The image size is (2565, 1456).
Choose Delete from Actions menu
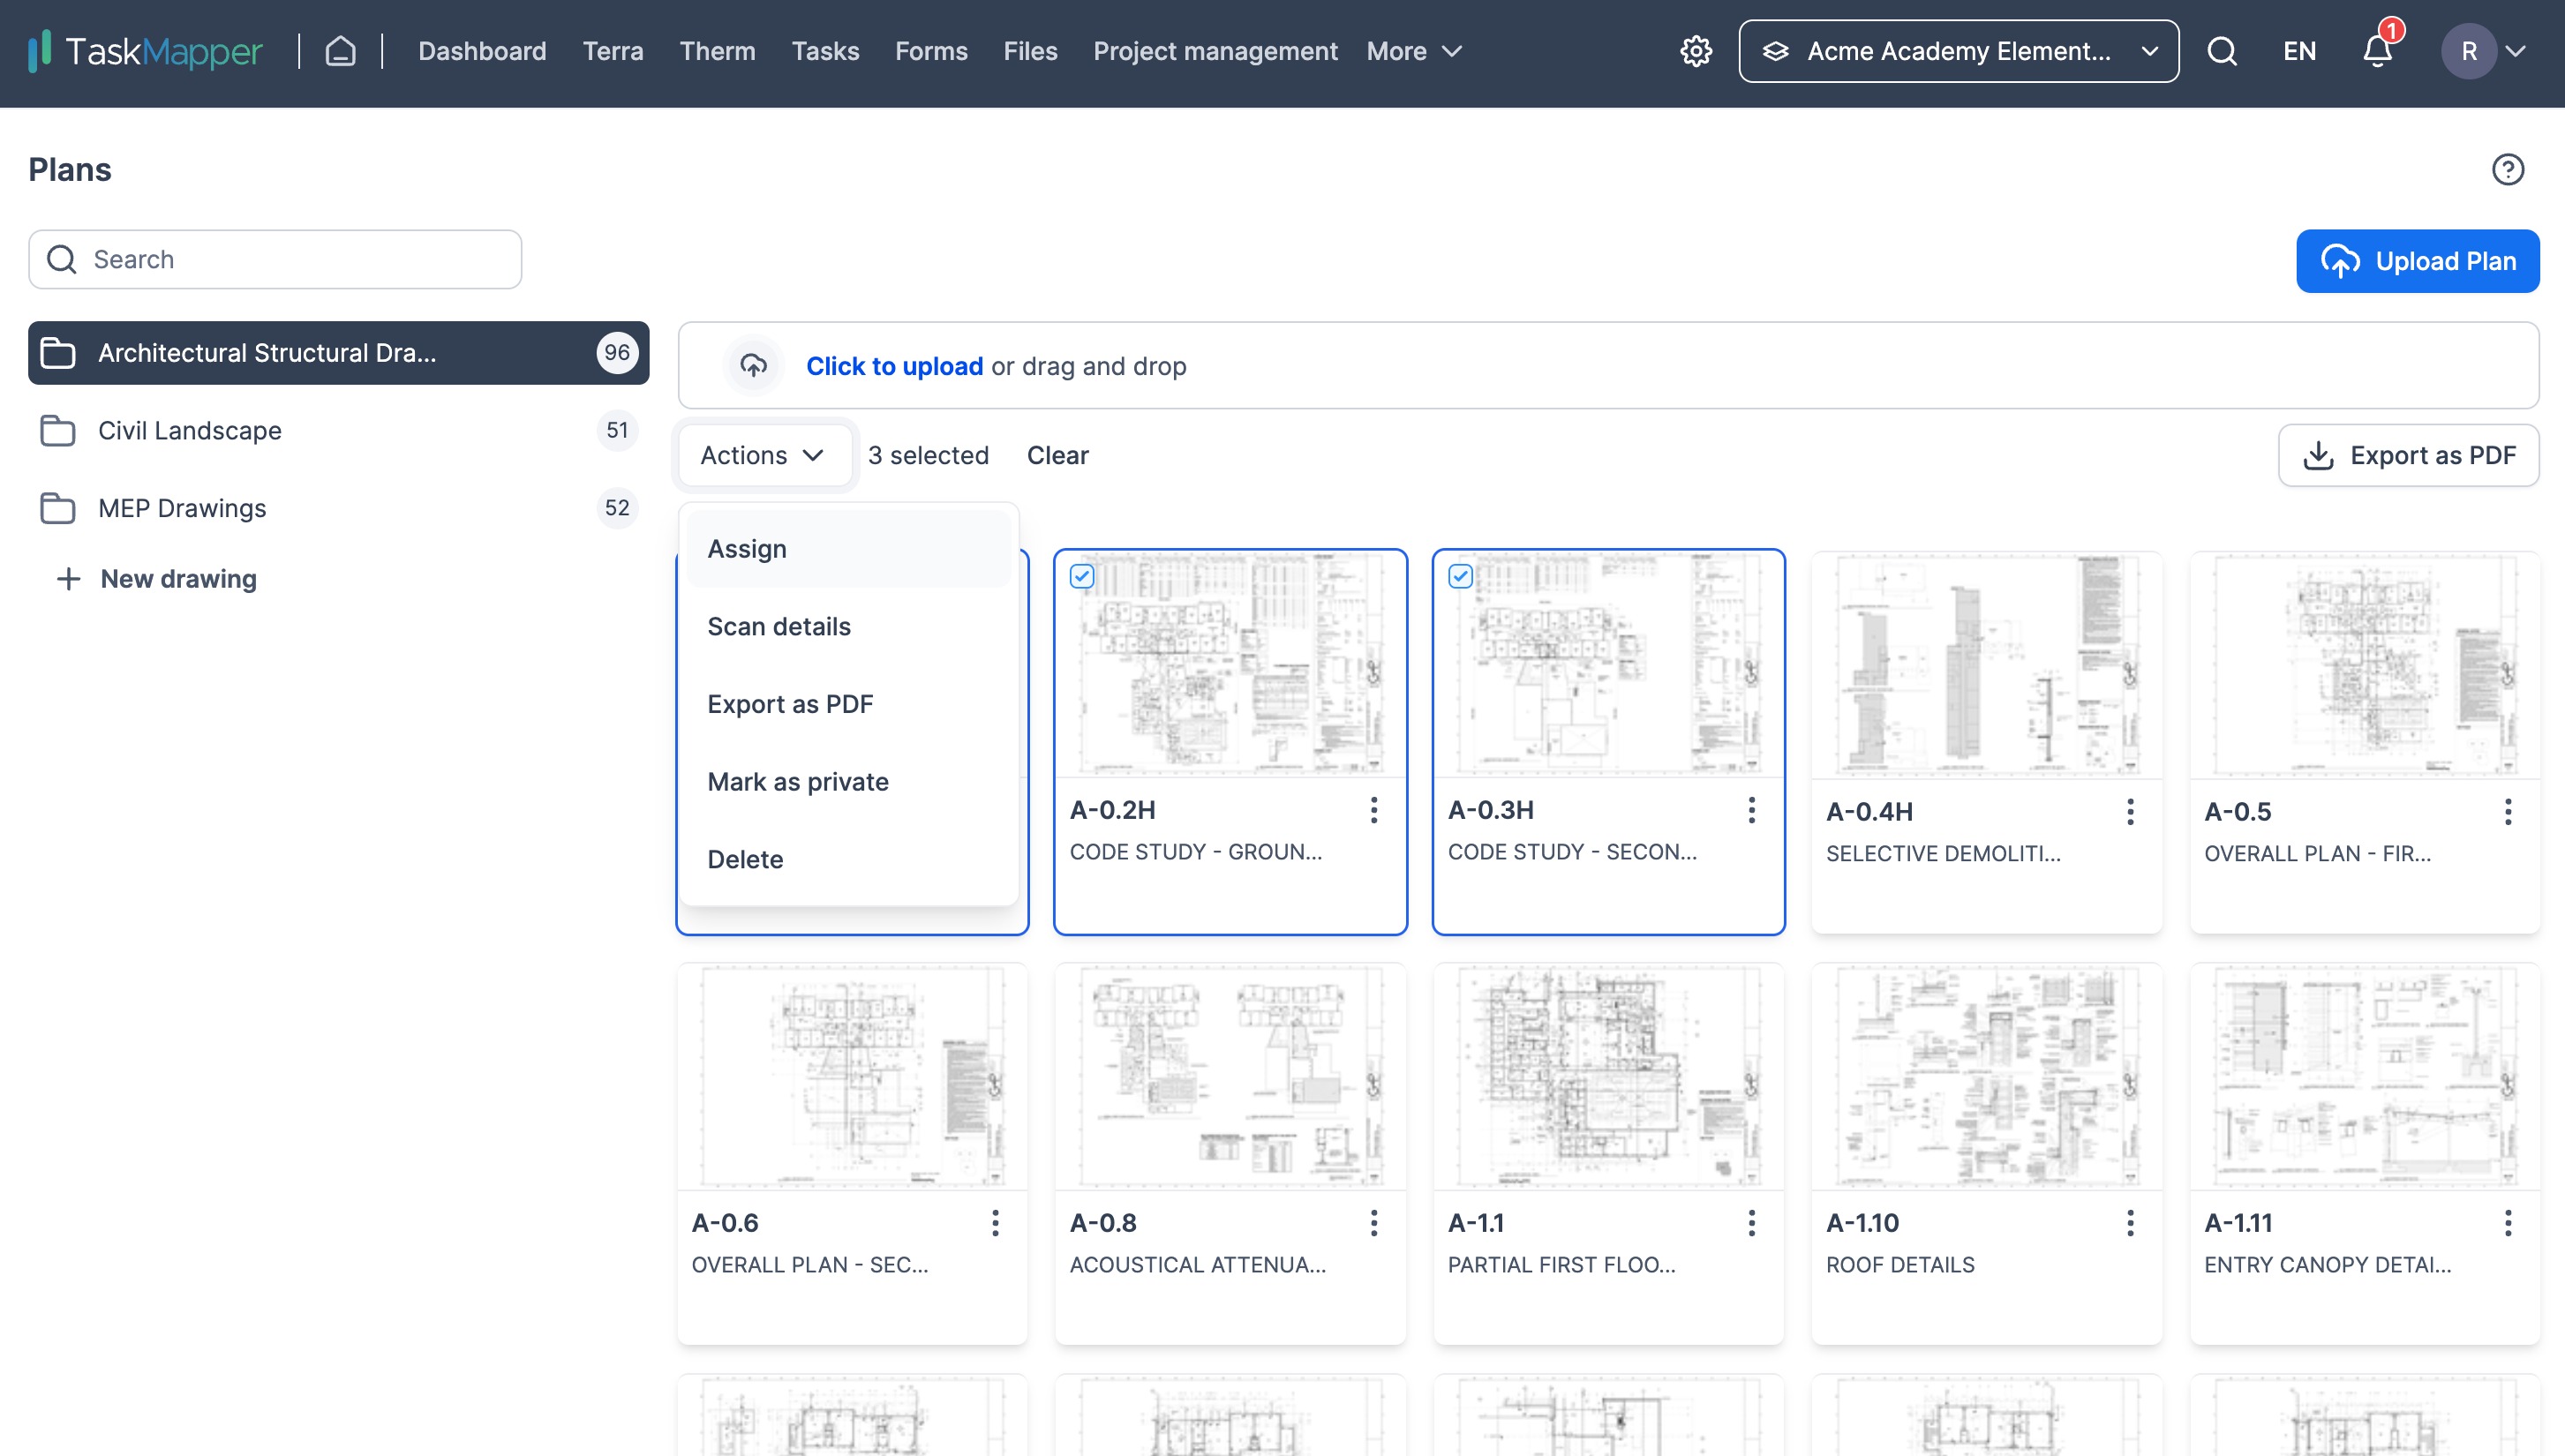point(848,860)
